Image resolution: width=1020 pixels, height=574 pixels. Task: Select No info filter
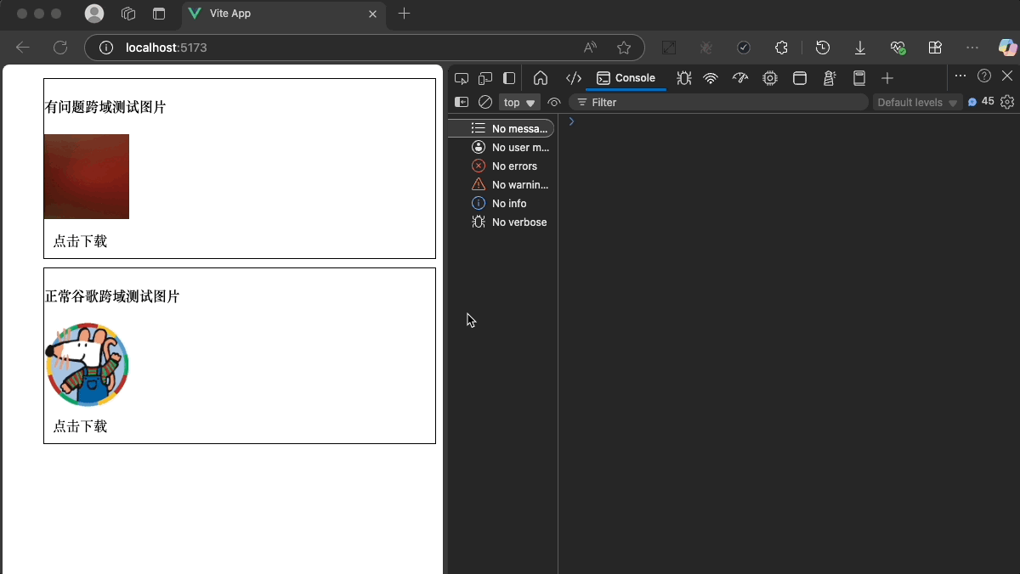pyautogui.click(x=501, y=203)
